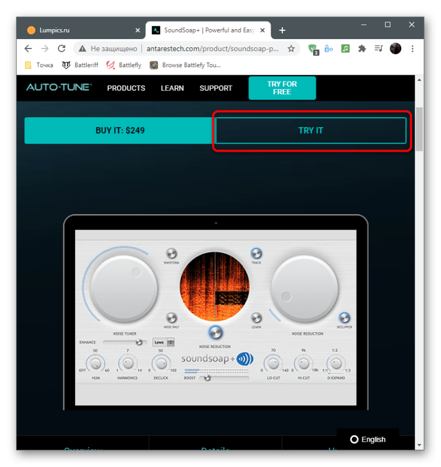Open the LEARN menu
The image size is (441, 467).
point(173,88)
